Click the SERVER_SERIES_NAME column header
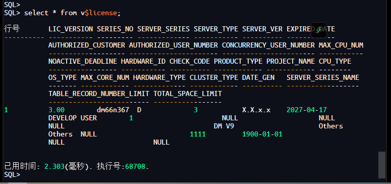This screenshot has height=184, width=391. 323,77
